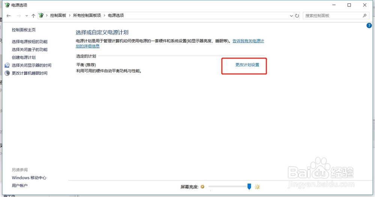Open 告诉我有关电源计划的详细信息 link
The height and width of the screenshot is (197, 375).
pyautogui.click(x=248, y=41)
